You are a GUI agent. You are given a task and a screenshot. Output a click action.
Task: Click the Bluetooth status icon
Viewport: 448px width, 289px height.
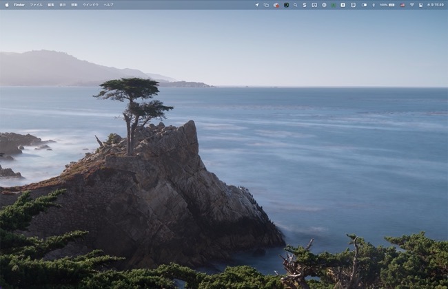pyautogui.click(x=373, y=4)
